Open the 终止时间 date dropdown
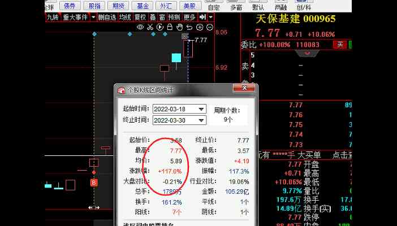The image size is (397, 226). pyautogui.click(x=201, y=120)
